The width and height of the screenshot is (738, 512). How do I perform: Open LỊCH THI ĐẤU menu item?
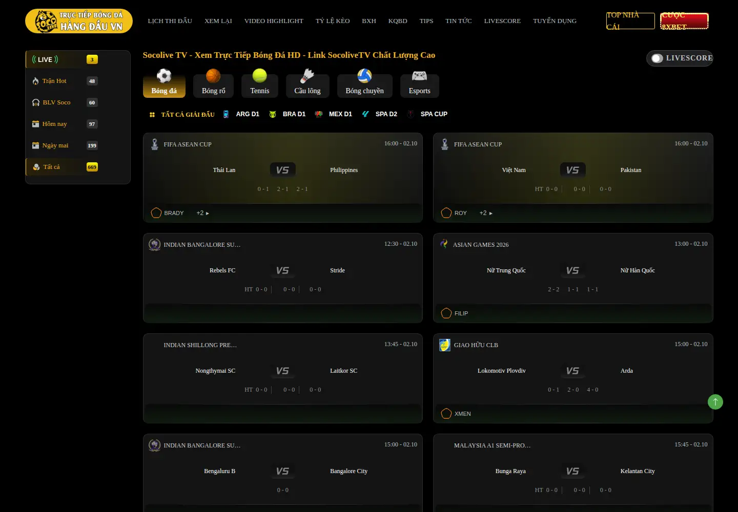(170, 21)
